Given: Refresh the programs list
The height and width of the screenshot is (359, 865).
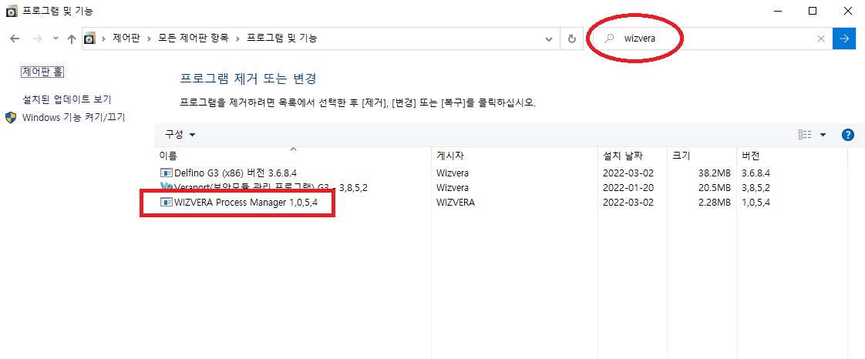Looking at the screenshot, I should (572, 39).
